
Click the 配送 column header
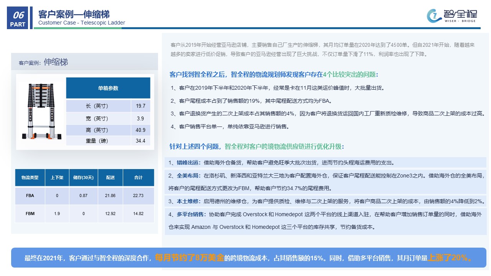click(110, 177)
